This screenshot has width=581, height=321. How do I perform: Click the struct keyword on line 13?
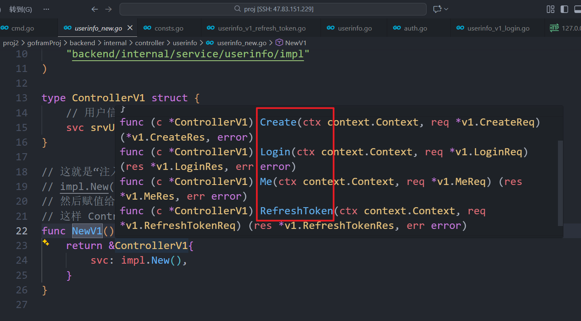click(169, 98)
